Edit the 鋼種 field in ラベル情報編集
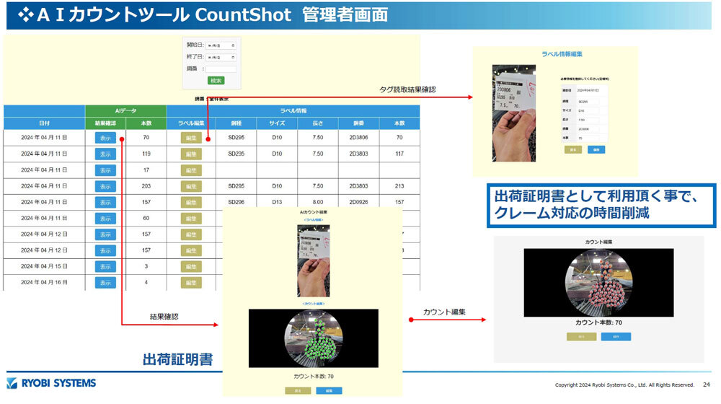 [588, 102]
